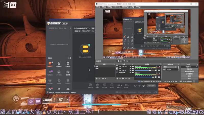Move the selected scene up in OBS
This screenshot has height=115, width=204.
point(103,78)
